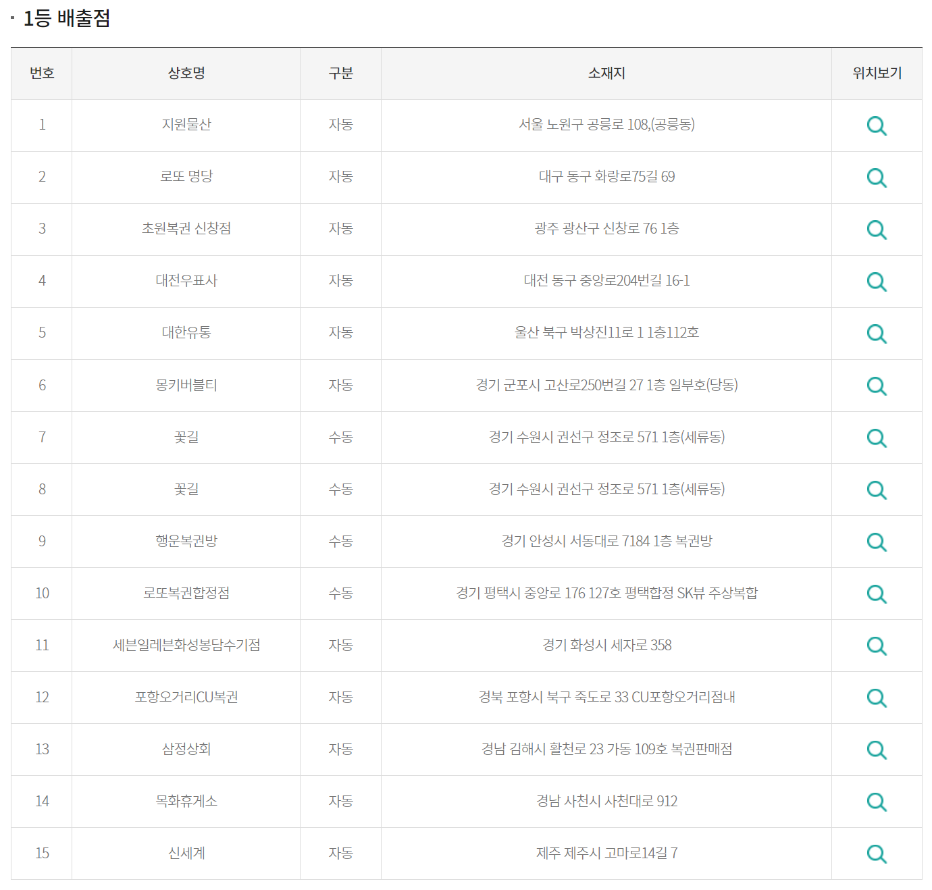View location of 몽키버블티 store
This screenshot has height=890, width=932.
tap(876, 386)
